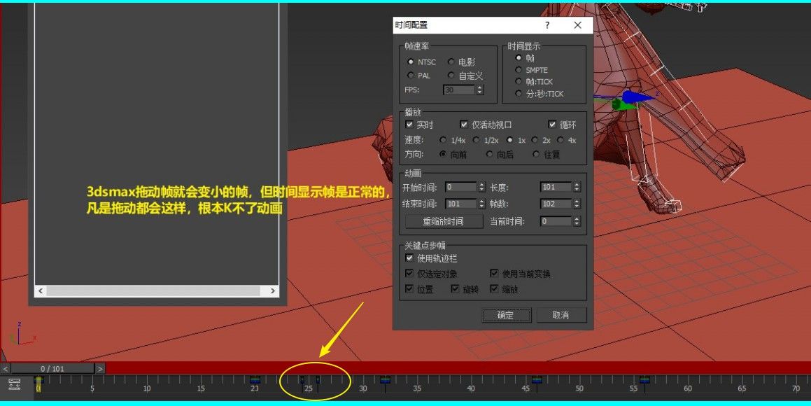Confirm with the 确定 button
The image size is (811, 406).
coord(507,315)
